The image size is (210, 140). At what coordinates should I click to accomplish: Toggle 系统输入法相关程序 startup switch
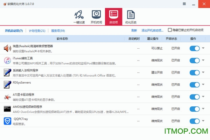click(x=195, y=72)
